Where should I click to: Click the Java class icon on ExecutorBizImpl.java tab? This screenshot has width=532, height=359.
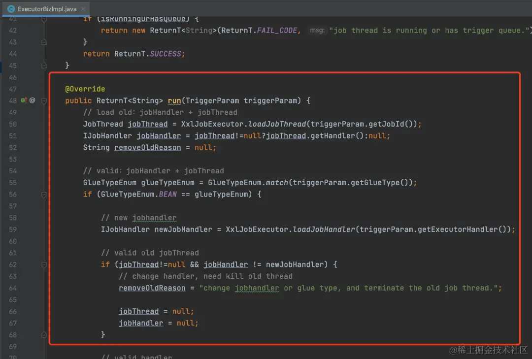click(11, 9)
